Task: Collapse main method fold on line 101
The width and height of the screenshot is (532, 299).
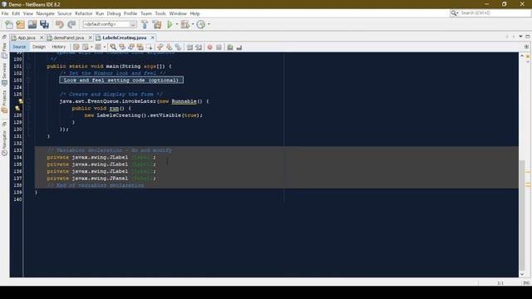Action: 29,66
